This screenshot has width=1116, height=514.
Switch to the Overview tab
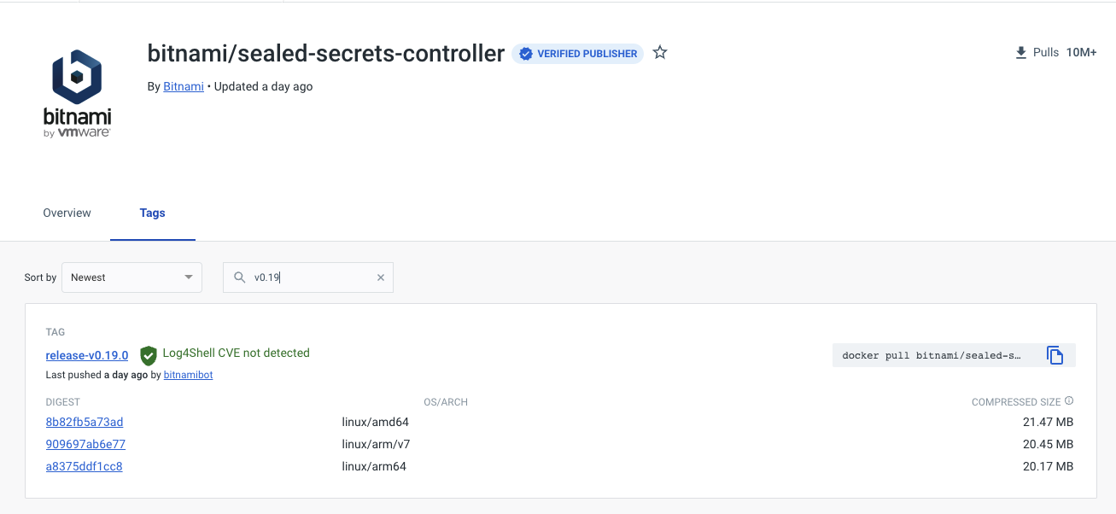[67, 213]
